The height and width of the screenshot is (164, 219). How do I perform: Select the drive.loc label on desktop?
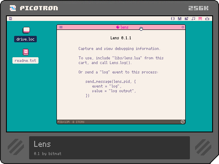pyautogui.click(x=25, y=39)
